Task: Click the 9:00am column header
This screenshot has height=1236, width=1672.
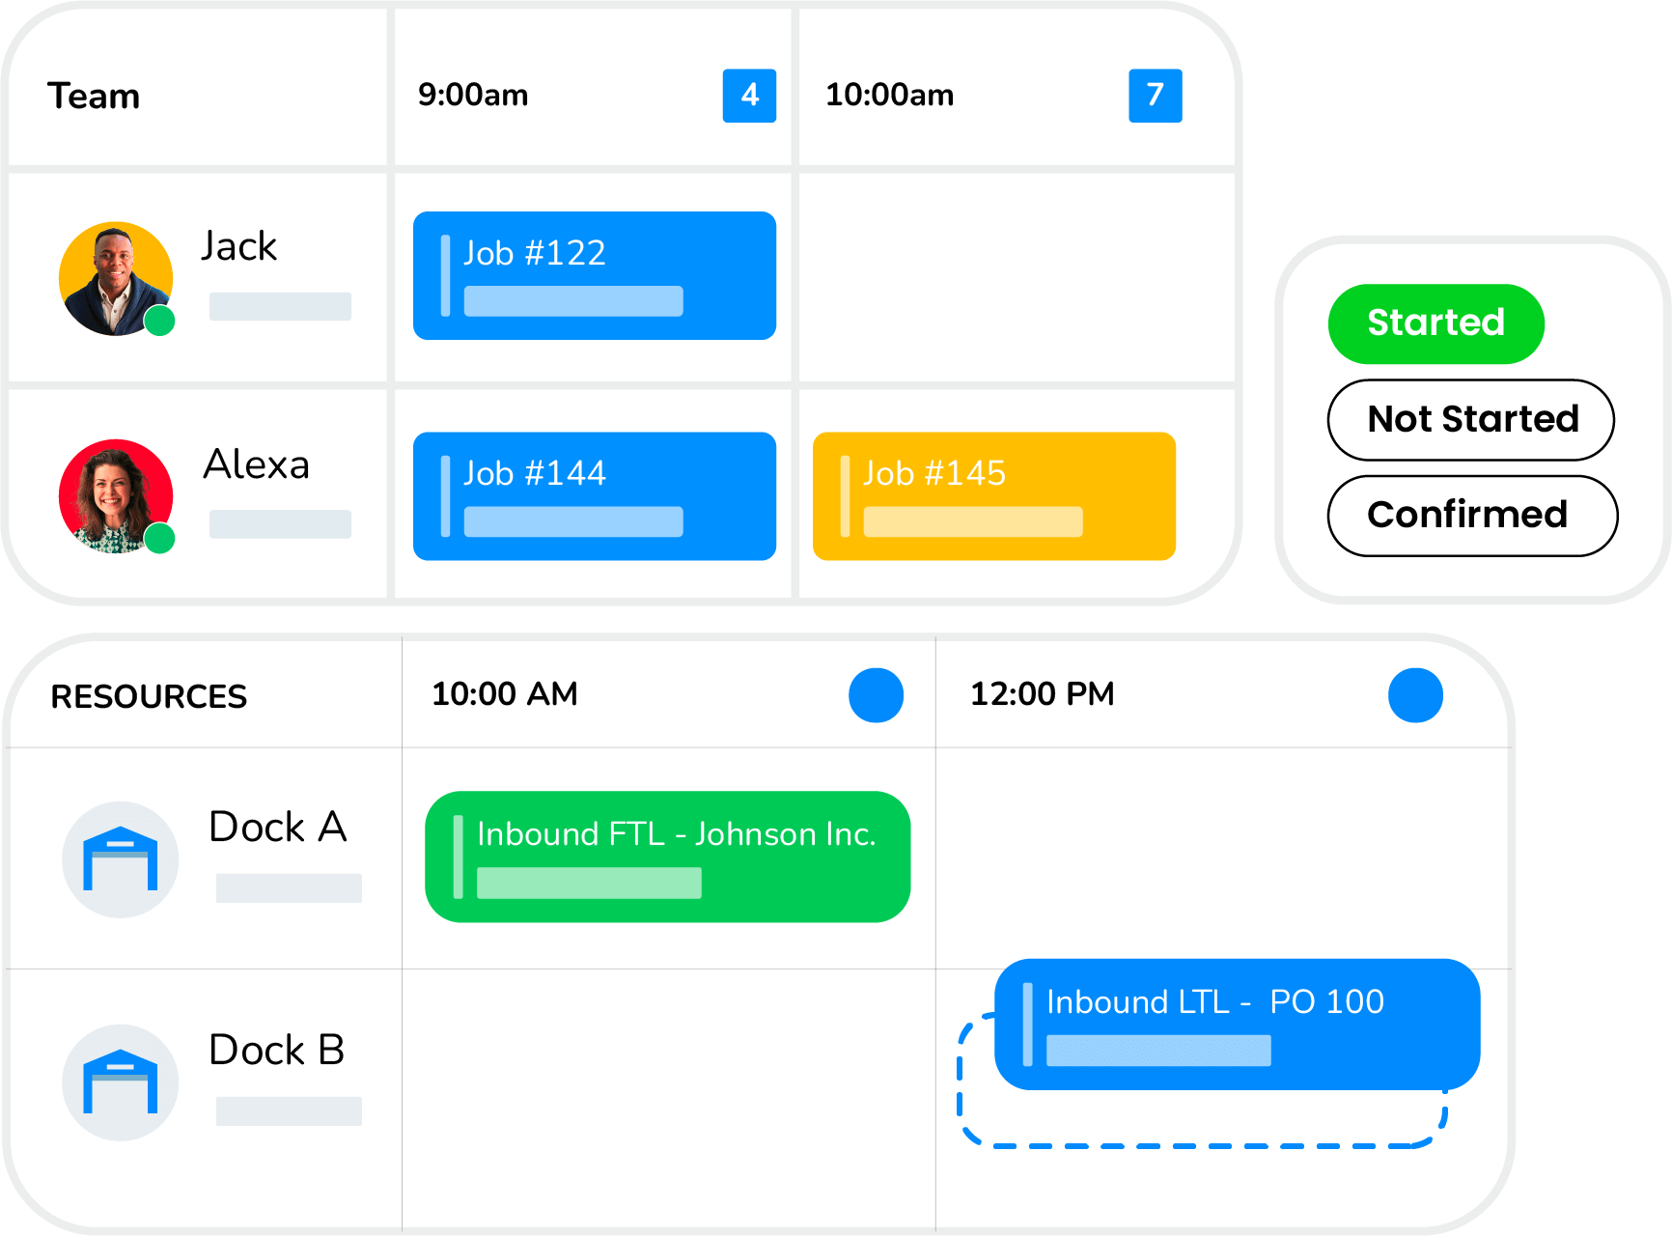Action: point(473,96)
